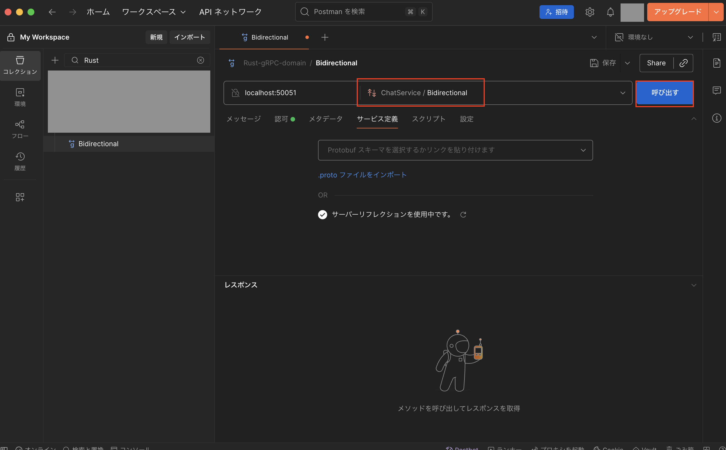Open the notifications bell
This screenshot has height=450, width=726.
[610, 12]
